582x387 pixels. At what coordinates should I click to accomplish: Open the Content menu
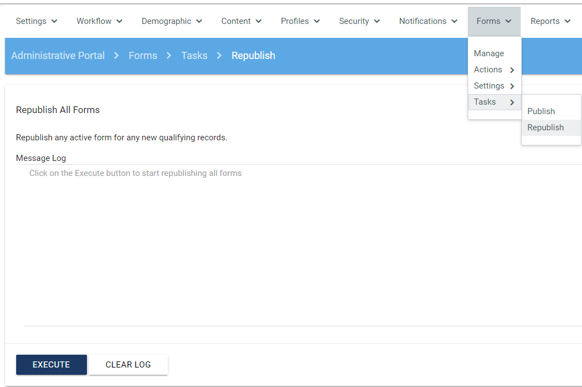[x=241, y=21]
